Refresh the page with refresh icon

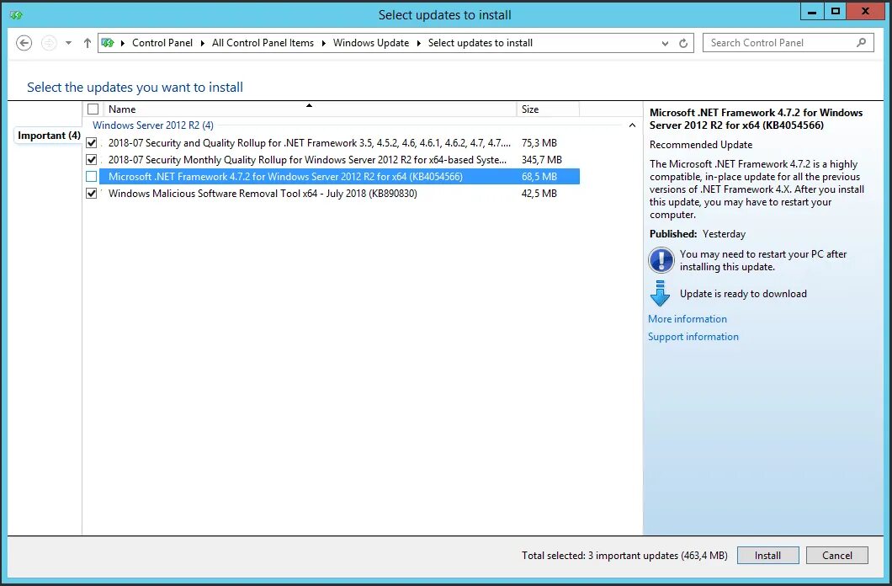(683, 43)
